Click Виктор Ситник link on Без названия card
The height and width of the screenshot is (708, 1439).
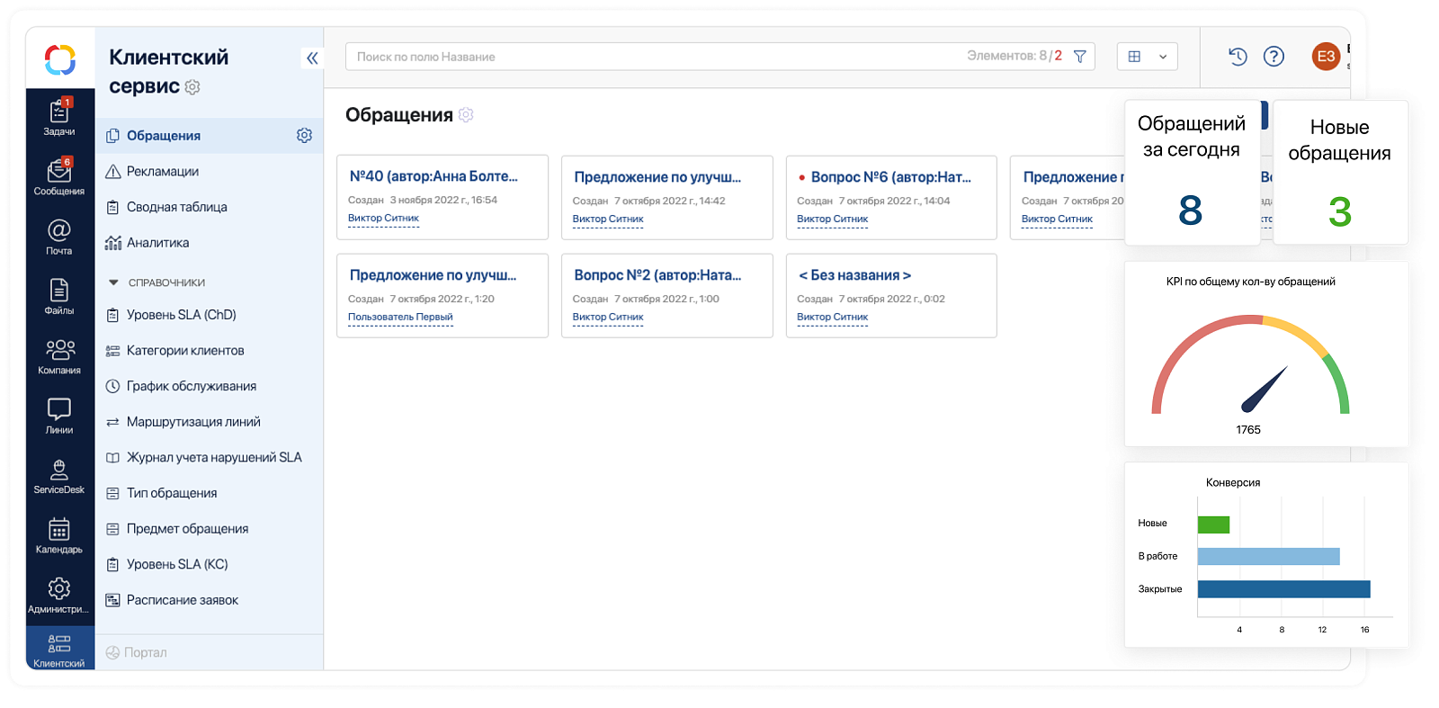pos(832,317)
